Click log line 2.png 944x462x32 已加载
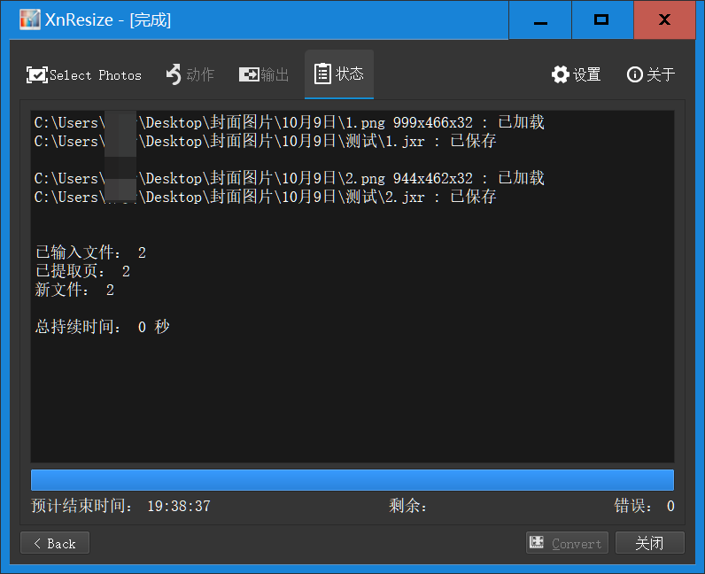Image resolution: width=705 pixels, height=574 pixels. tap(289, 179)
